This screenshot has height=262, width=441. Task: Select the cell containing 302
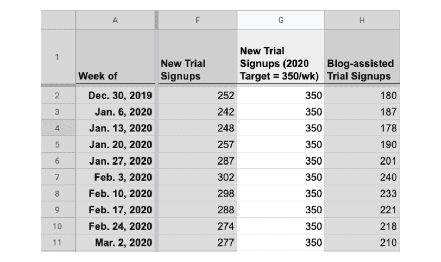click(x=198, y=177)
